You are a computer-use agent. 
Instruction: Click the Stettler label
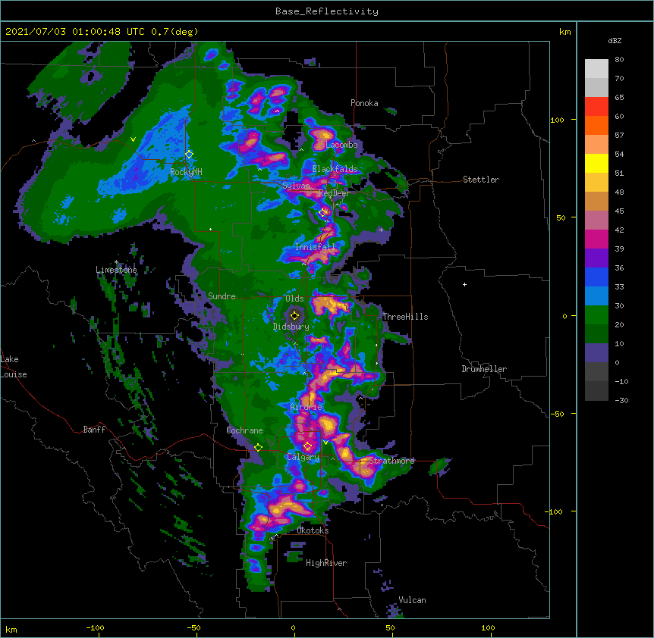pos(481,180)
